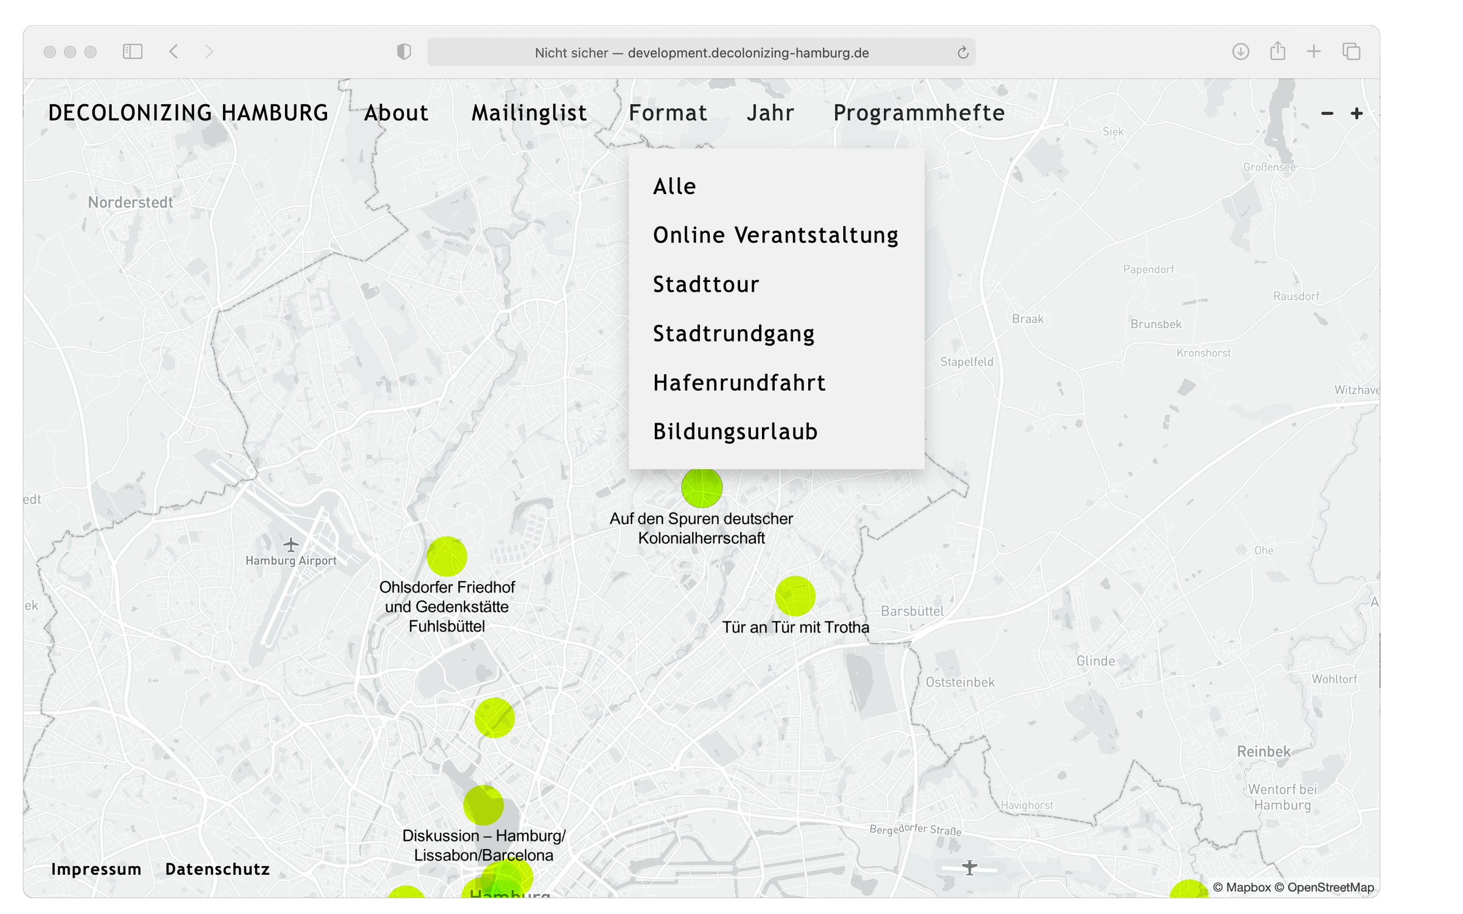1463x914 pixels.
Task: Select Alle in the format list
Action: click(674, 186)
